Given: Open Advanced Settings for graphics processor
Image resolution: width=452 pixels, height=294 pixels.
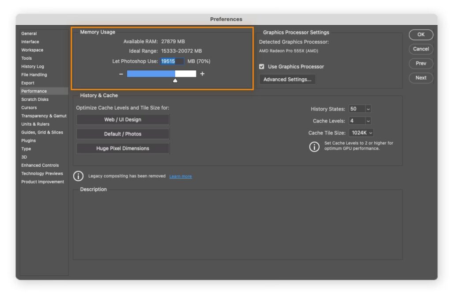Looking at the screenshot, I should [287, 80].
